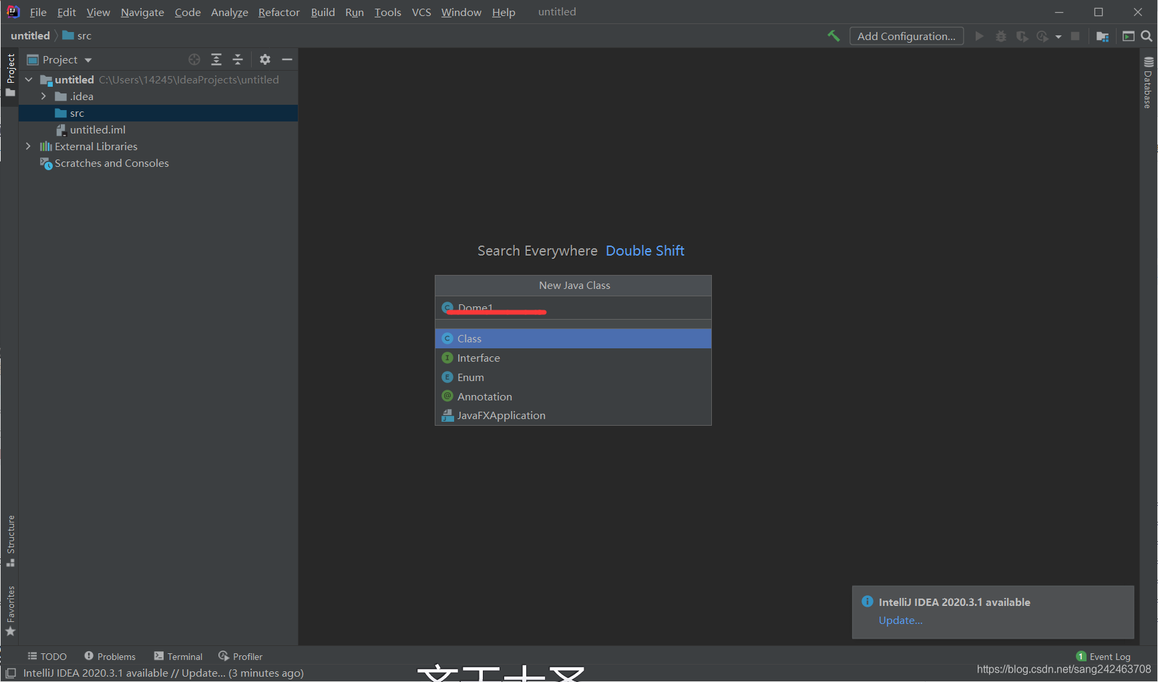Open the run options dropdown arrow in toolbar
Viewport: 1158px width, 682px height.
pos(1058,37)
